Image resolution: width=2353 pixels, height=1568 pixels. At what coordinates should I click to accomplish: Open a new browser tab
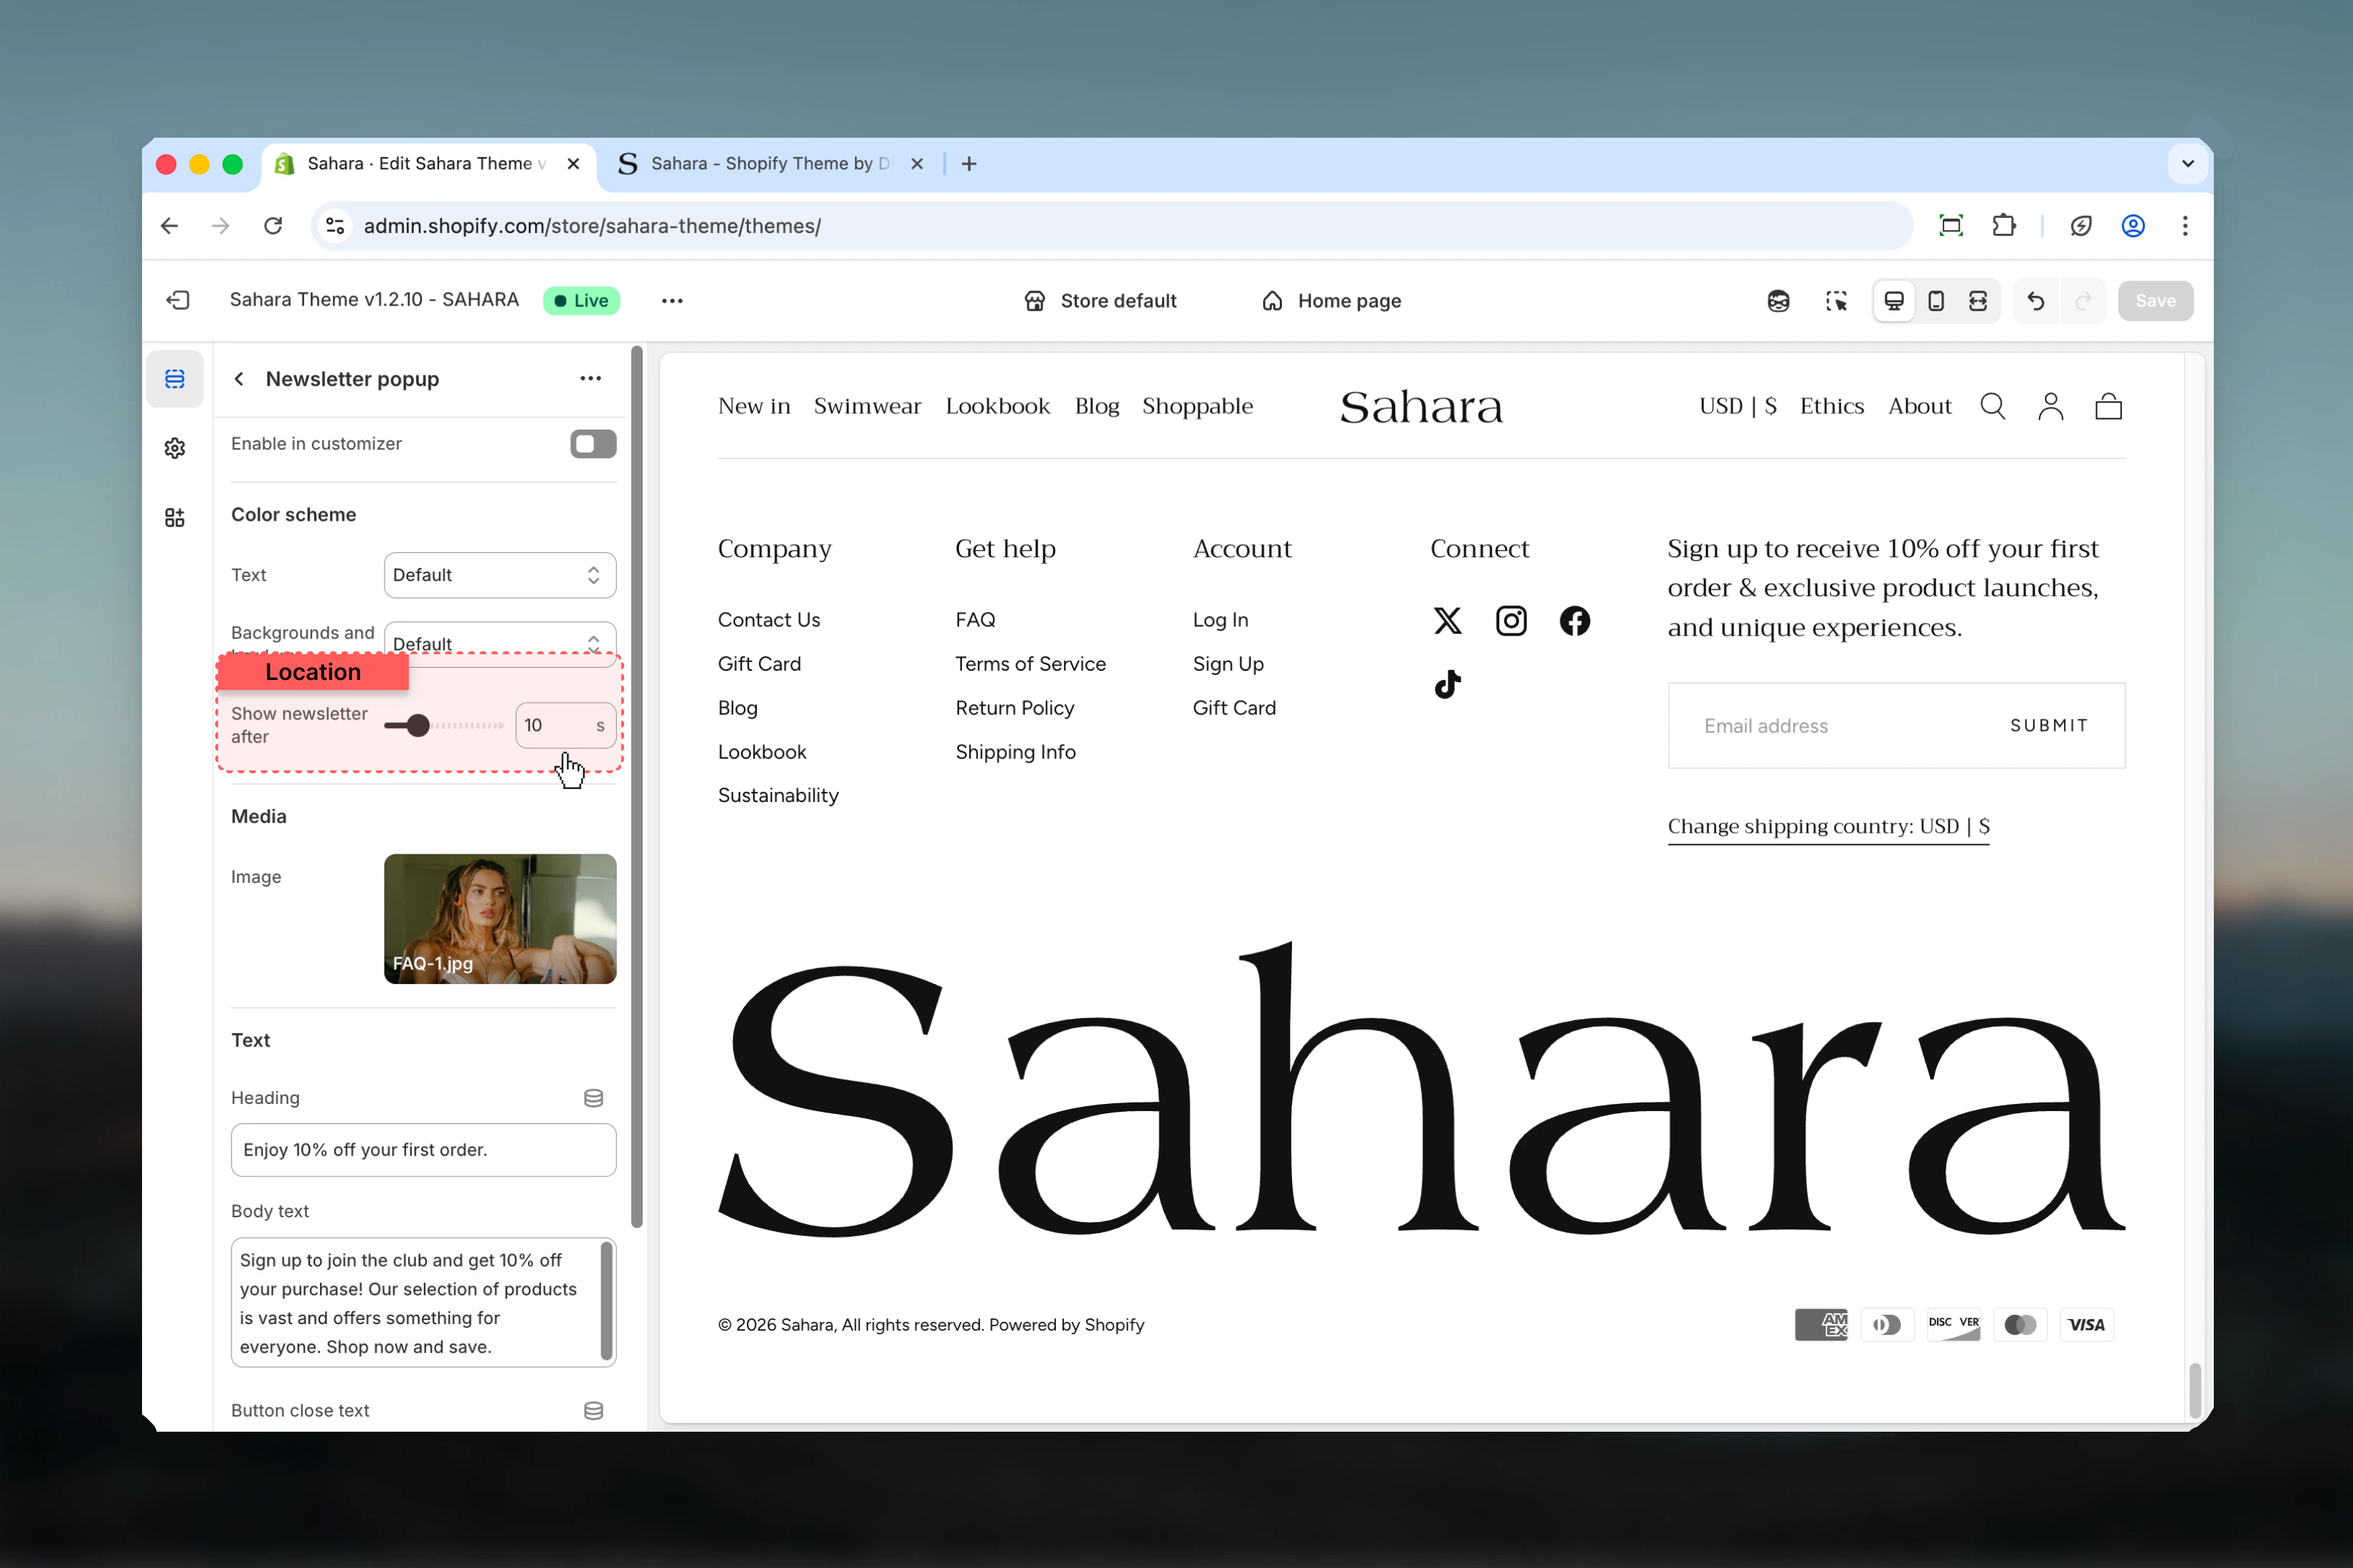tap(969, 164)
